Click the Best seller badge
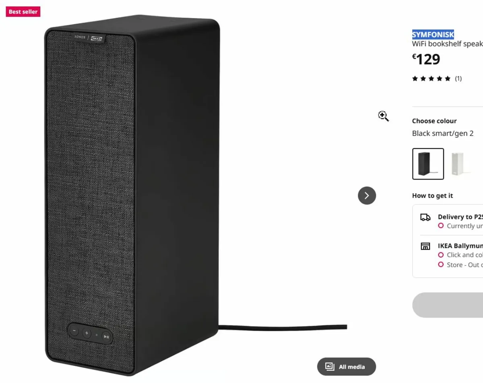Screen dimensions: 483x383 (23, 12)
